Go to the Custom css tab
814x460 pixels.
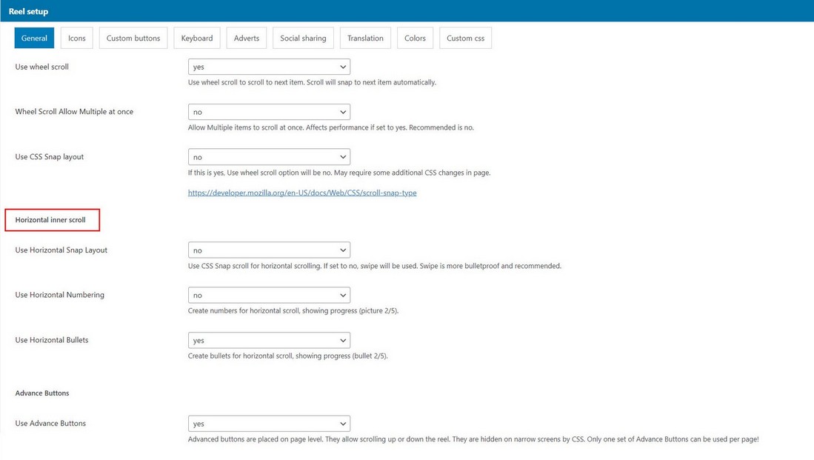(x=465, y=39)
